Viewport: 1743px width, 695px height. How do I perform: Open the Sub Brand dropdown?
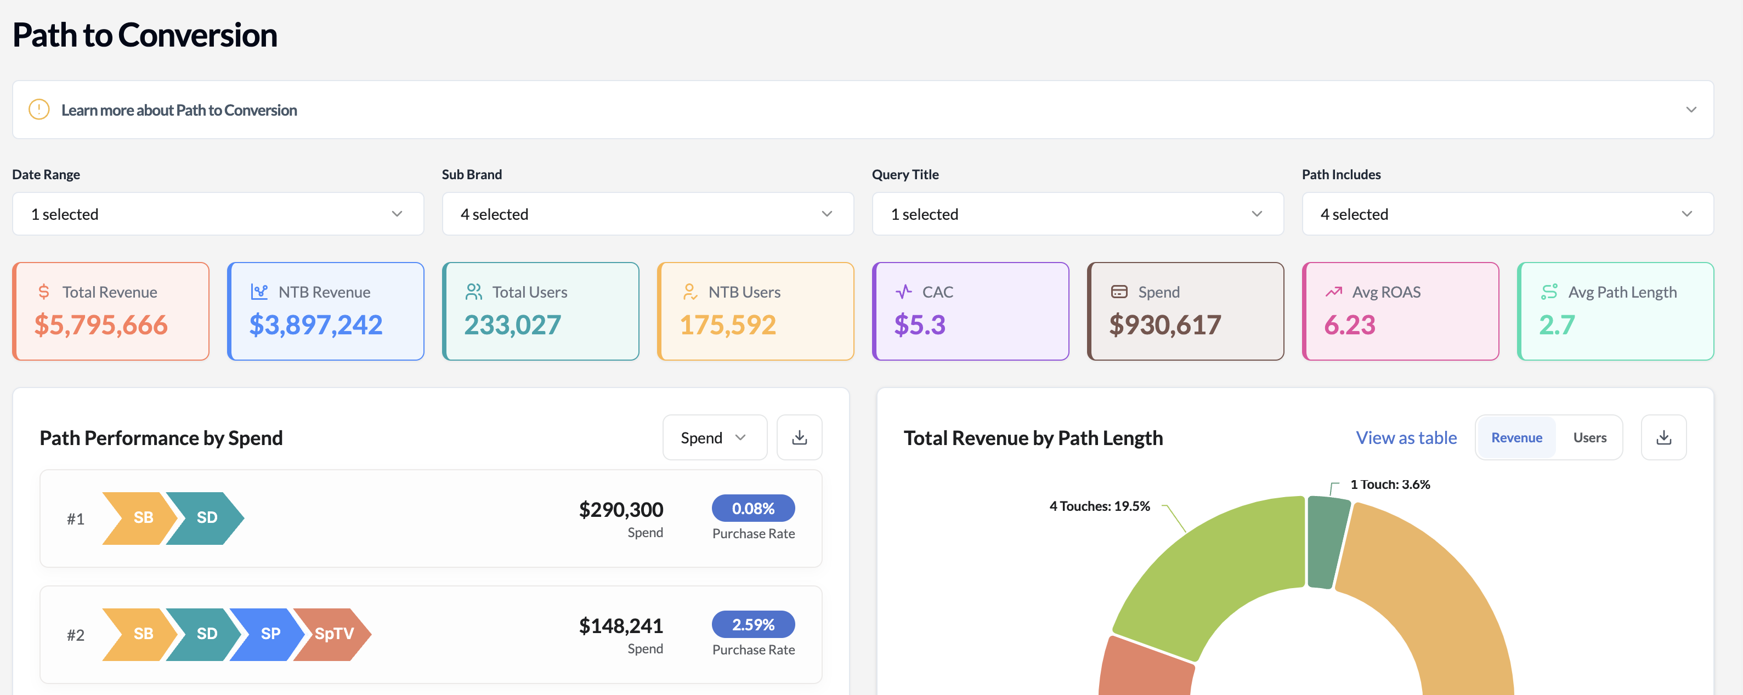pos(648,214)
